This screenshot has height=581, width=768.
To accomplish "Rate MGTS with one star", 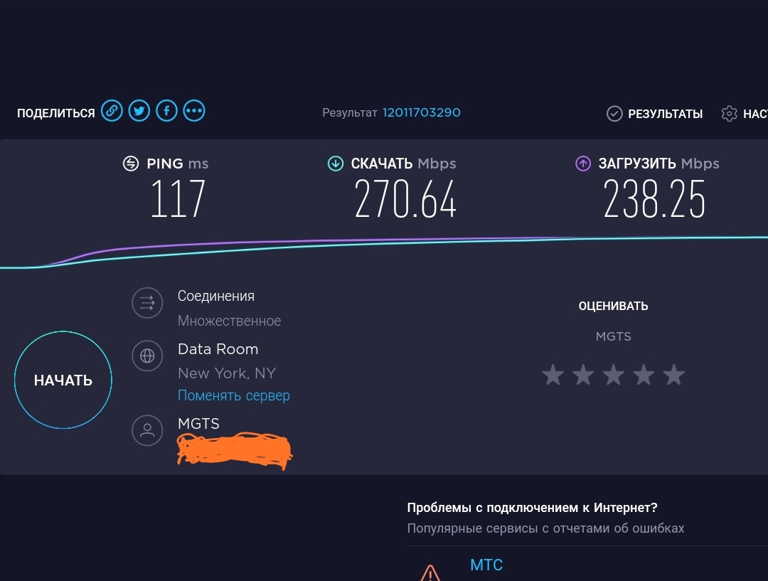I will (553, 375).
